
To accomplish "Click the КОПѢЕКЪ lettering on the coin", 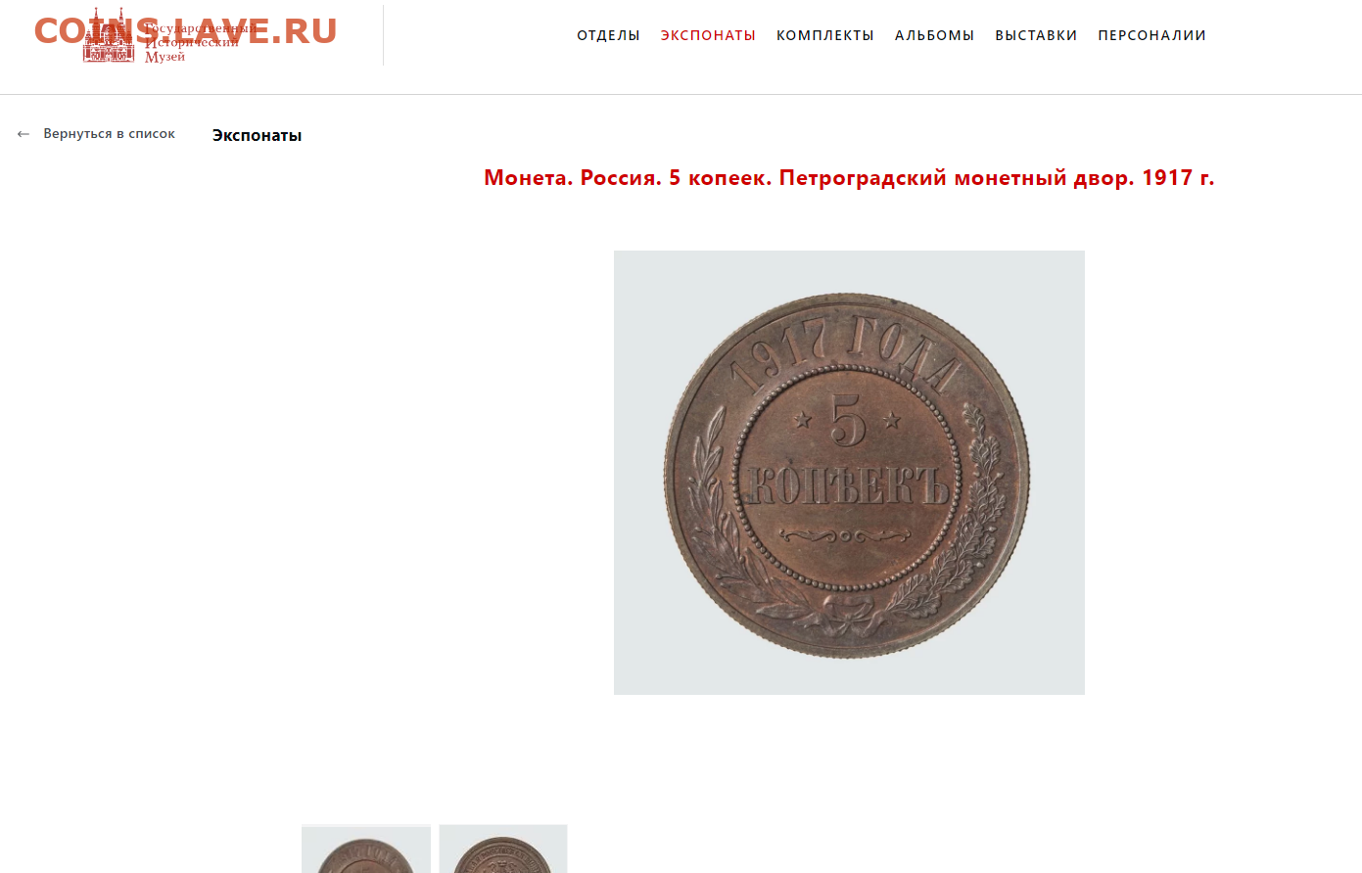I will [x=848, y=483].
